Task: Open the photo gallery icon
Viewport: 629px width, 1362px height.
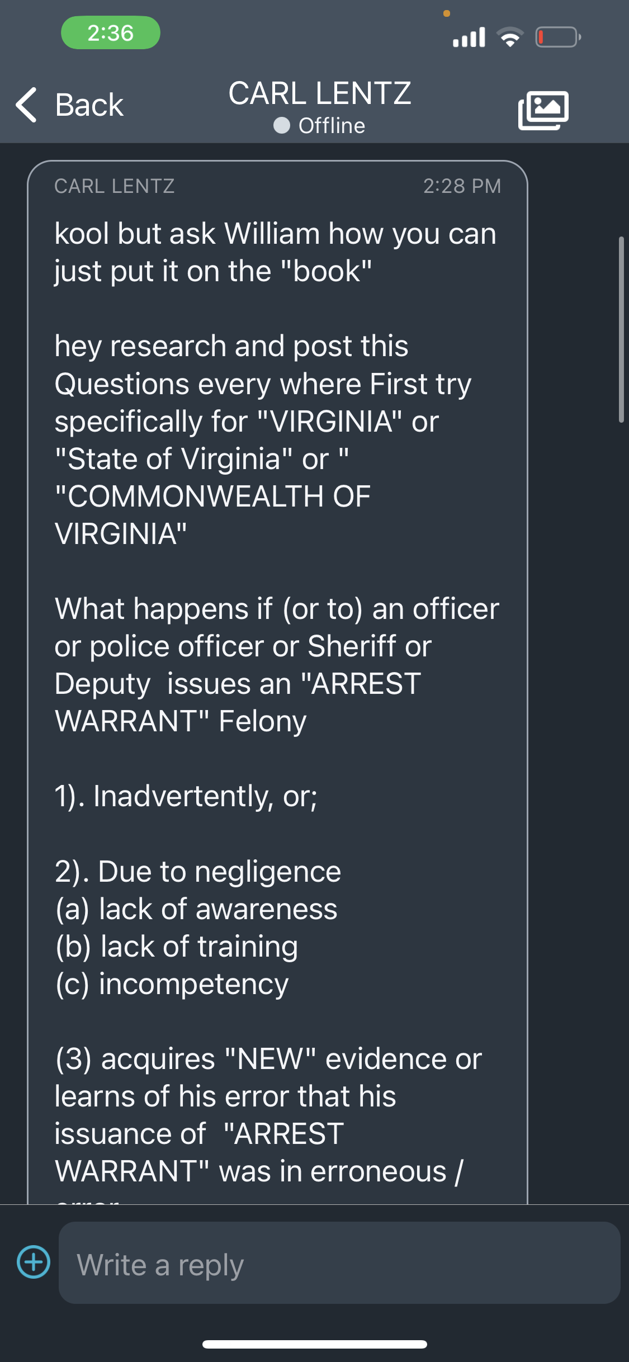Action: coord(543,110)
